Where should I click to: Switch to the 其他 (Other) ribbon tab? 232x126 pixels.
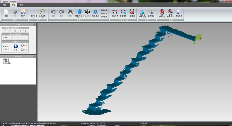[22, 5]
